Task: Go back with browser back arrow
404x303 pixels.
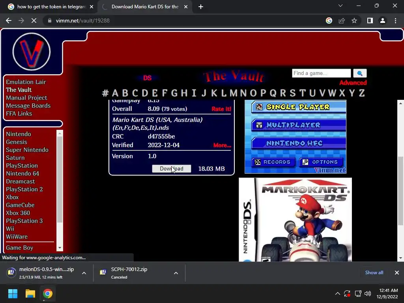Action: pyautogui.click(x=9, y=21)
